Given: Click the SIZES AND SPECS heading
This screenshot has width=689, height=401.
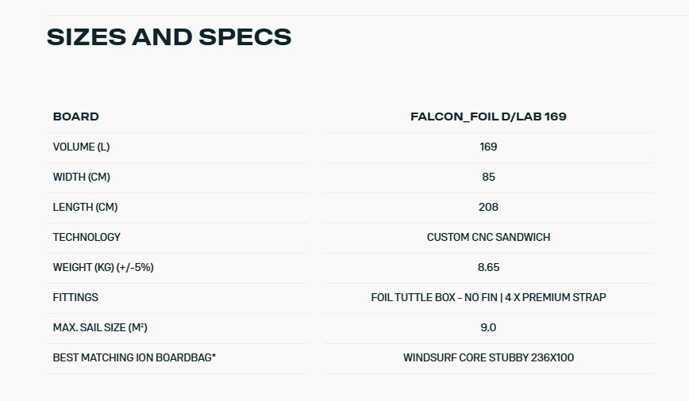Looking at the screenshot, I should 169,36.
